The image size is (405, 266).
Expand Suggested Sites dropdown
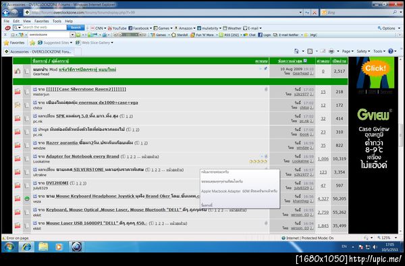tap(71, 43)
